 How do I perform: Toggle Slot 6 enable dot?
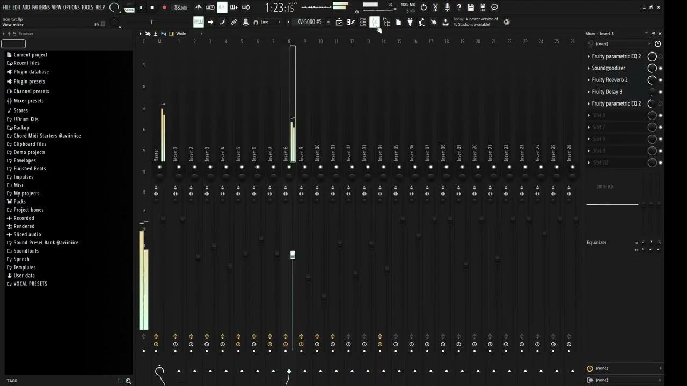click(x=661, y=115)
